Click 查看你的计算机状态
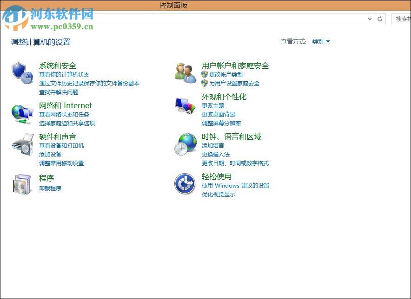 point(64,74)
